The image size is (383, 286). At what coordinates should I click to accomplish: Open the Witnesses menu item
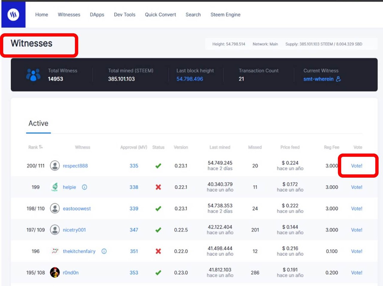tap(69, 15)
